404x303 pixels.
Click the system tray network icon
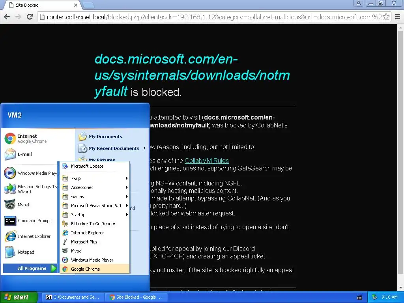(374, 297)
